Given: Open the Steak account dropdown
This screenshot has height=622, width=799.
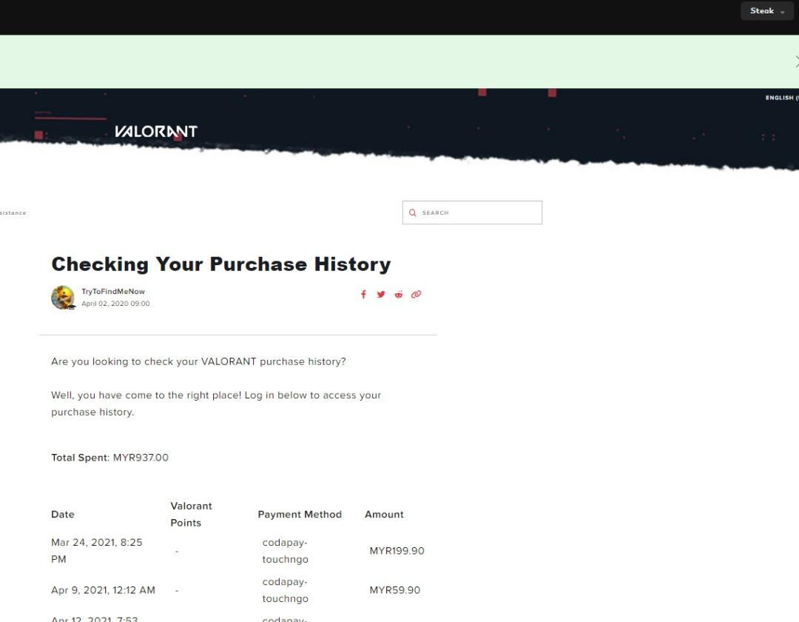Looking at the screenshot, I should [766, 11].
